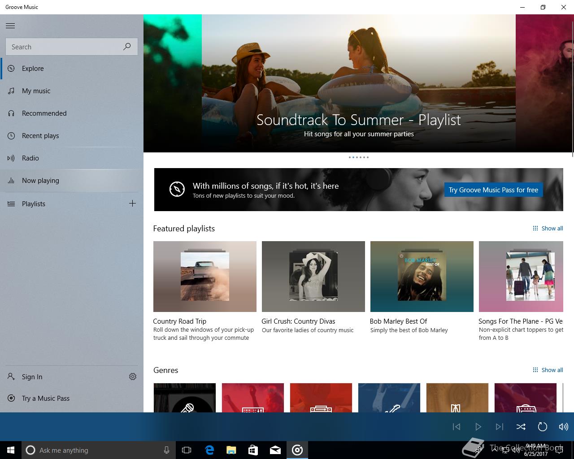Show Recent plays
The height and width of the screenshot is (459, 574).
pyautogui.click(x=72, y=136)
